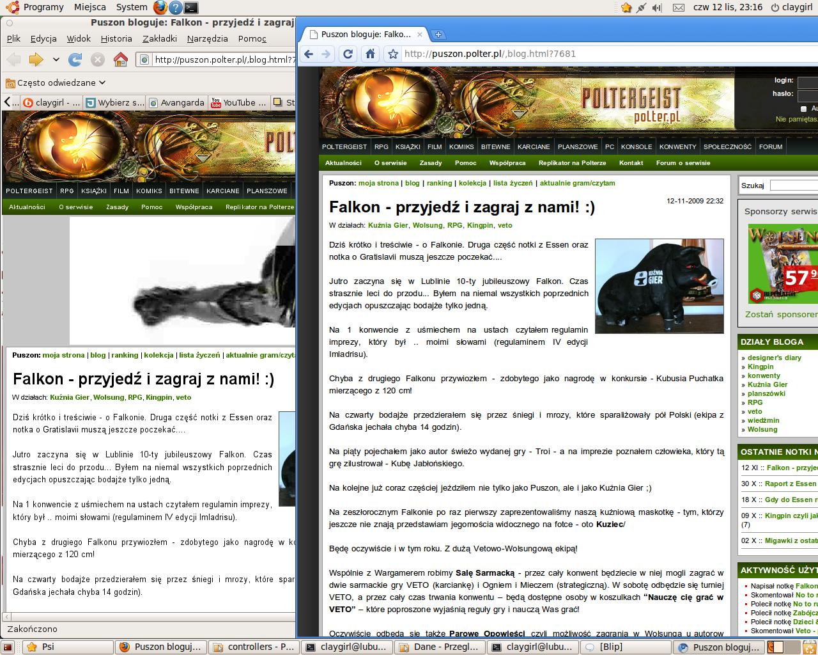The width and height of the screenshot is (818, 655).
Task: Launch the terminal from top panel
Action: (190, 7)
